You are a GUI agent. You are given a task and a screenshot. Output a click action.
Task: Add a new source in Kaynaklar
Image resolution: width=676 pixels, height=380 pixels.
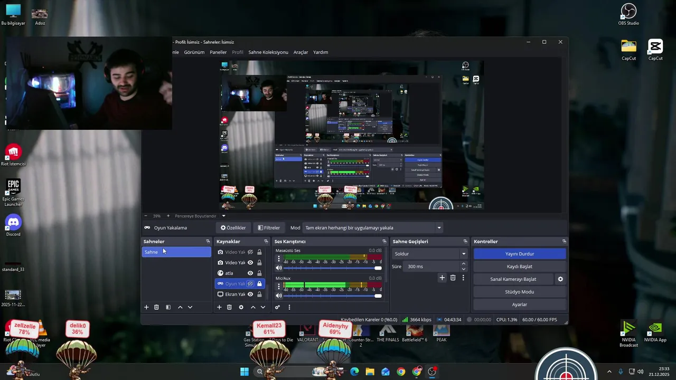(219, 307)
